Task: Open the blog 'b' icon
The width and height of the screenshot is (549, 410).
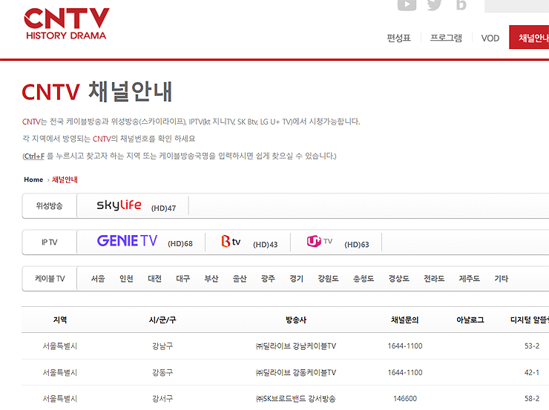Action: click(461, 4)
